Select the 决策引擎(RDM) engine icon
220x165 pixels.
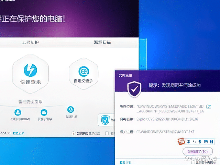tap(18, 112)
